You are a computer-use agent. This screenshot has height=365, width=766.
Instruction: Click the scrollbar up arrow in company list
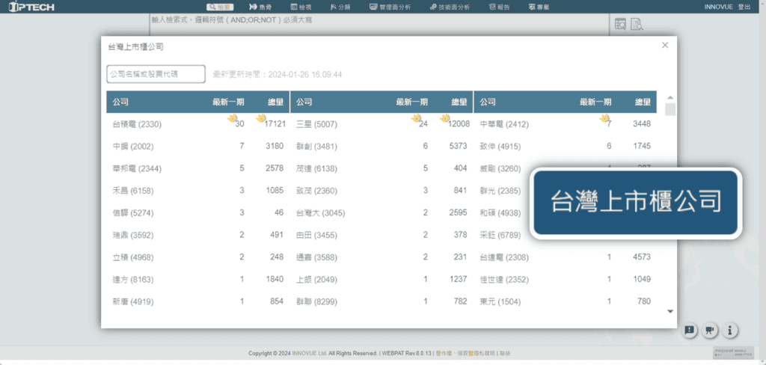pyautogui.click(x=670, y=97)
